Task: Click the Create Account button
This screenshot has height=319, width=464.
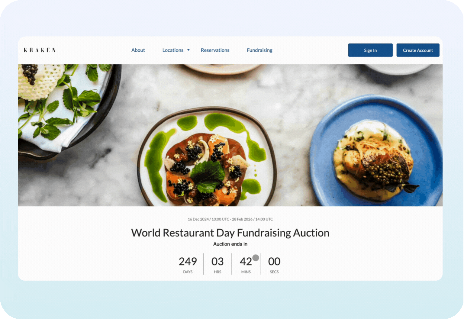Action: coord(418,50)
